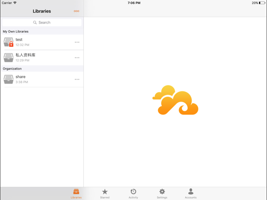
Task: Open the Accounts tab
Action: tap(191, 194)
